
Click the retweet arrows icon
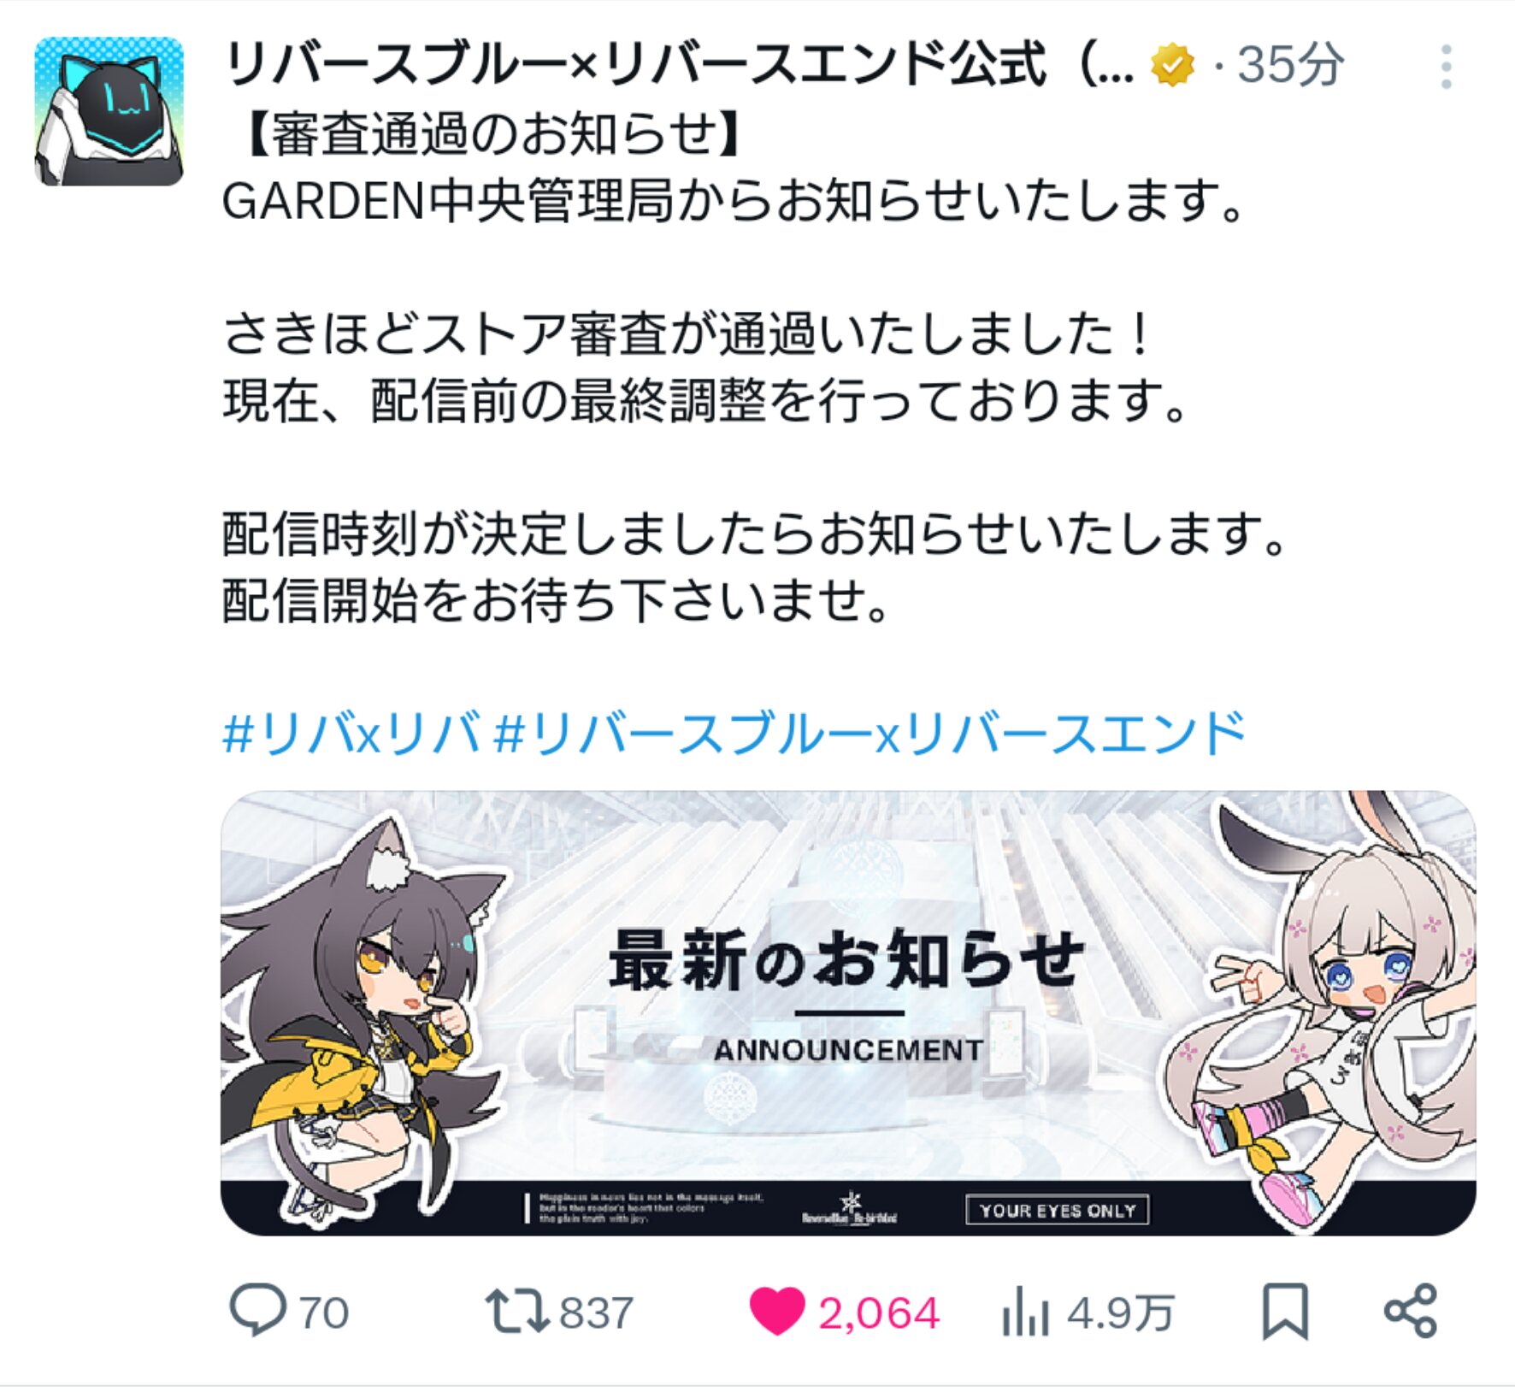pyautogui.click(x=517, y=1311)
